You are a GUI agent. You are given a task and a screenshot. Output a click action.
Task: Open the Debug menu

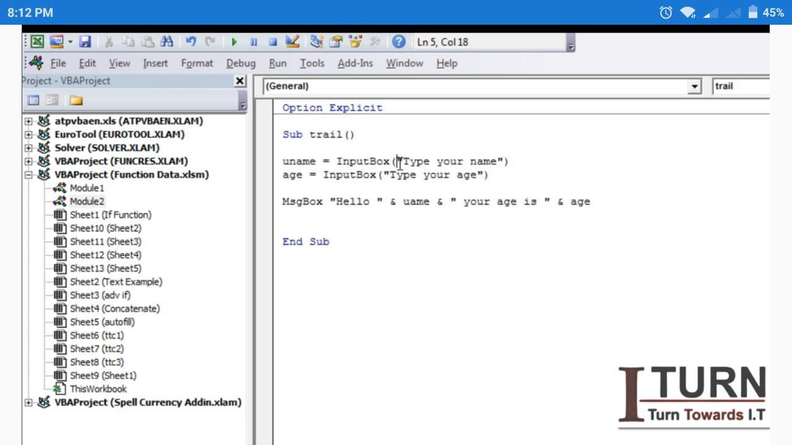(x=241, y=63)
